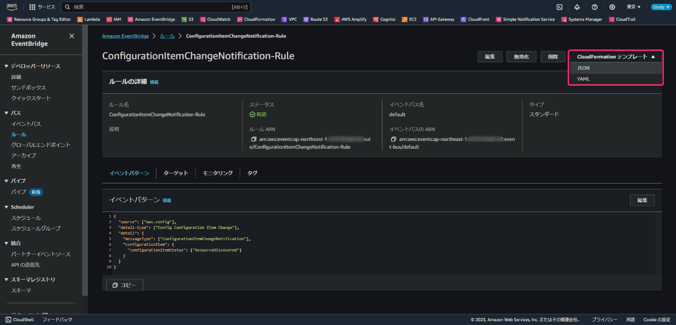Open フィードバック in footer
Image resolution: width=676 pixels, height=325 pixels.
(57, 320)
